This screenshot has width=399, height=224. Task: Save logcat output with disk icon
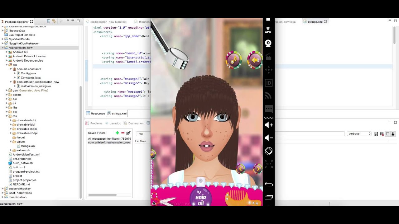click(376, 134)
